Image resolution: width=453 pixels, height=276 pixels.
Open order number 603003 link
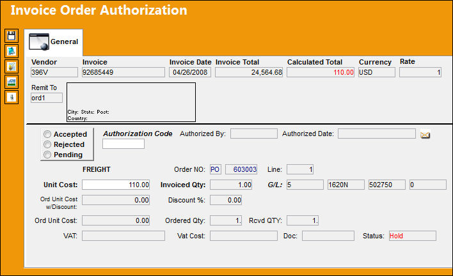[x=241, y=169]
